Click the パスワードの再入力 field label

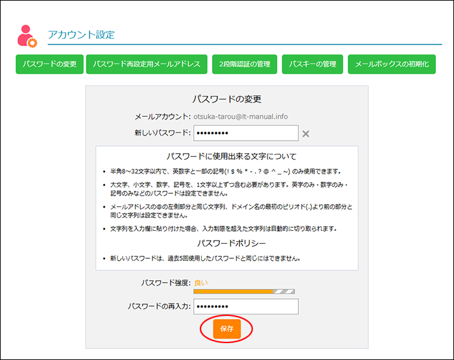pyautogui.click(x=159, y=306)
